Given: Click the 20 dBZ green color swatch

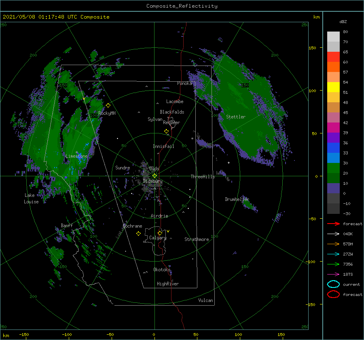Looking at the screenshot, I should (x=333, y=178).
